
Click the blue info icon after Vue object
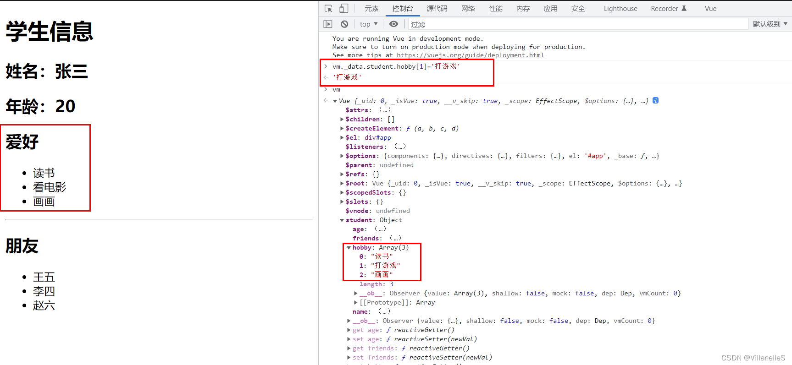coord(656,100)
